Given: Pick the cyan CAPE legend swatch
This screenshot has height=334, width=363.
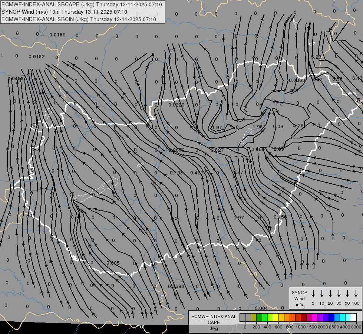Looking at the screenshot, I should coord(342,317).
